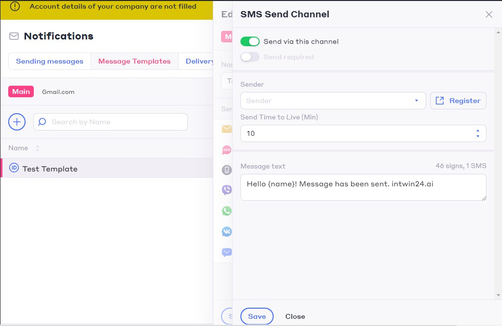Screen dimensions: 502x326
Task: Click the vertical scrollbar down arrow
Action: pyautogui.click(x=498, y=295)
